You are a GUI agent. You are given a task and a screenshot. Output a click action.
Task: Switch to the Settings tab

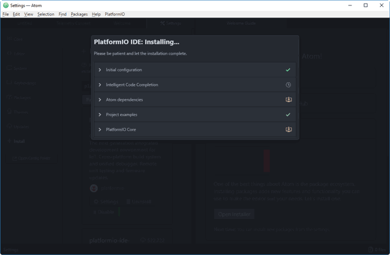pyautogui.click(x=170, y=23)
